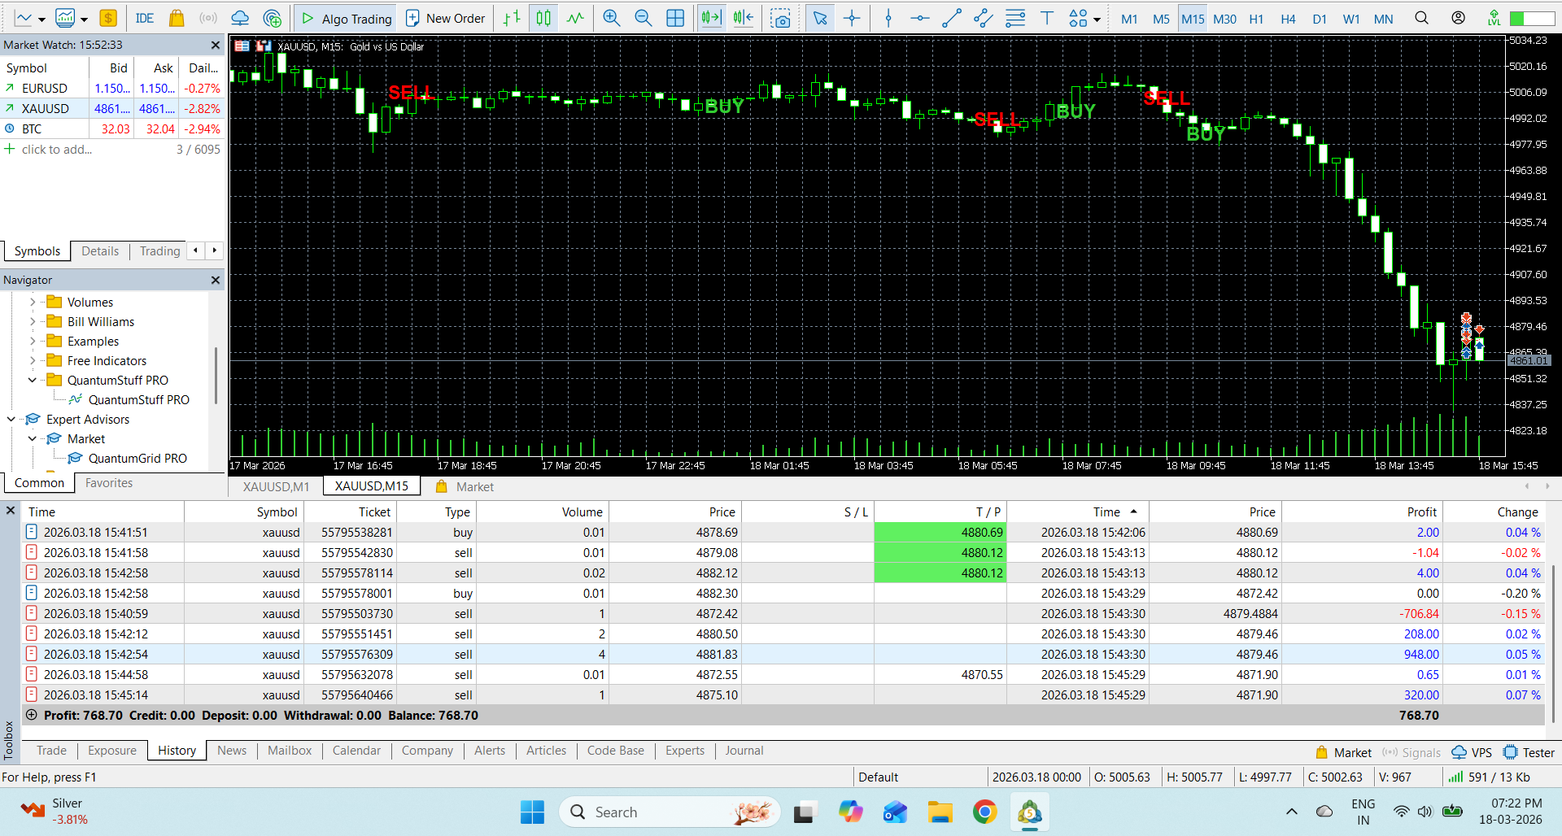1562x836 pixels.
Task: Click the Windows taskbar Search box
Action: [670, 812]
